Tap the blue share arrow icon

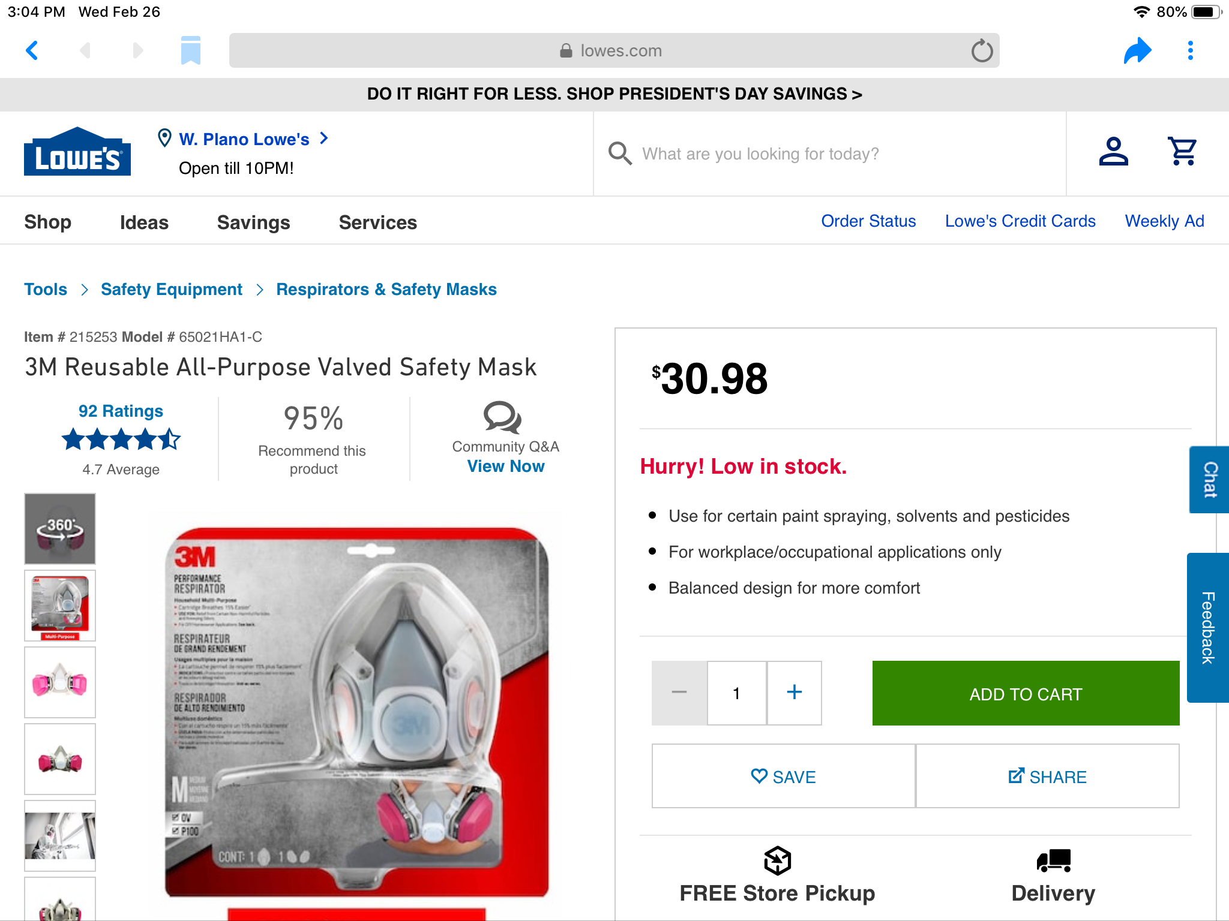pos(1137,50)
